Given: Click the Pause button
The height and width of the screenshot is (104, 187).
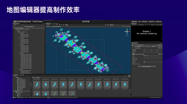Looking at the screenshot, I should pyautogui.click(x=86, y=22).
